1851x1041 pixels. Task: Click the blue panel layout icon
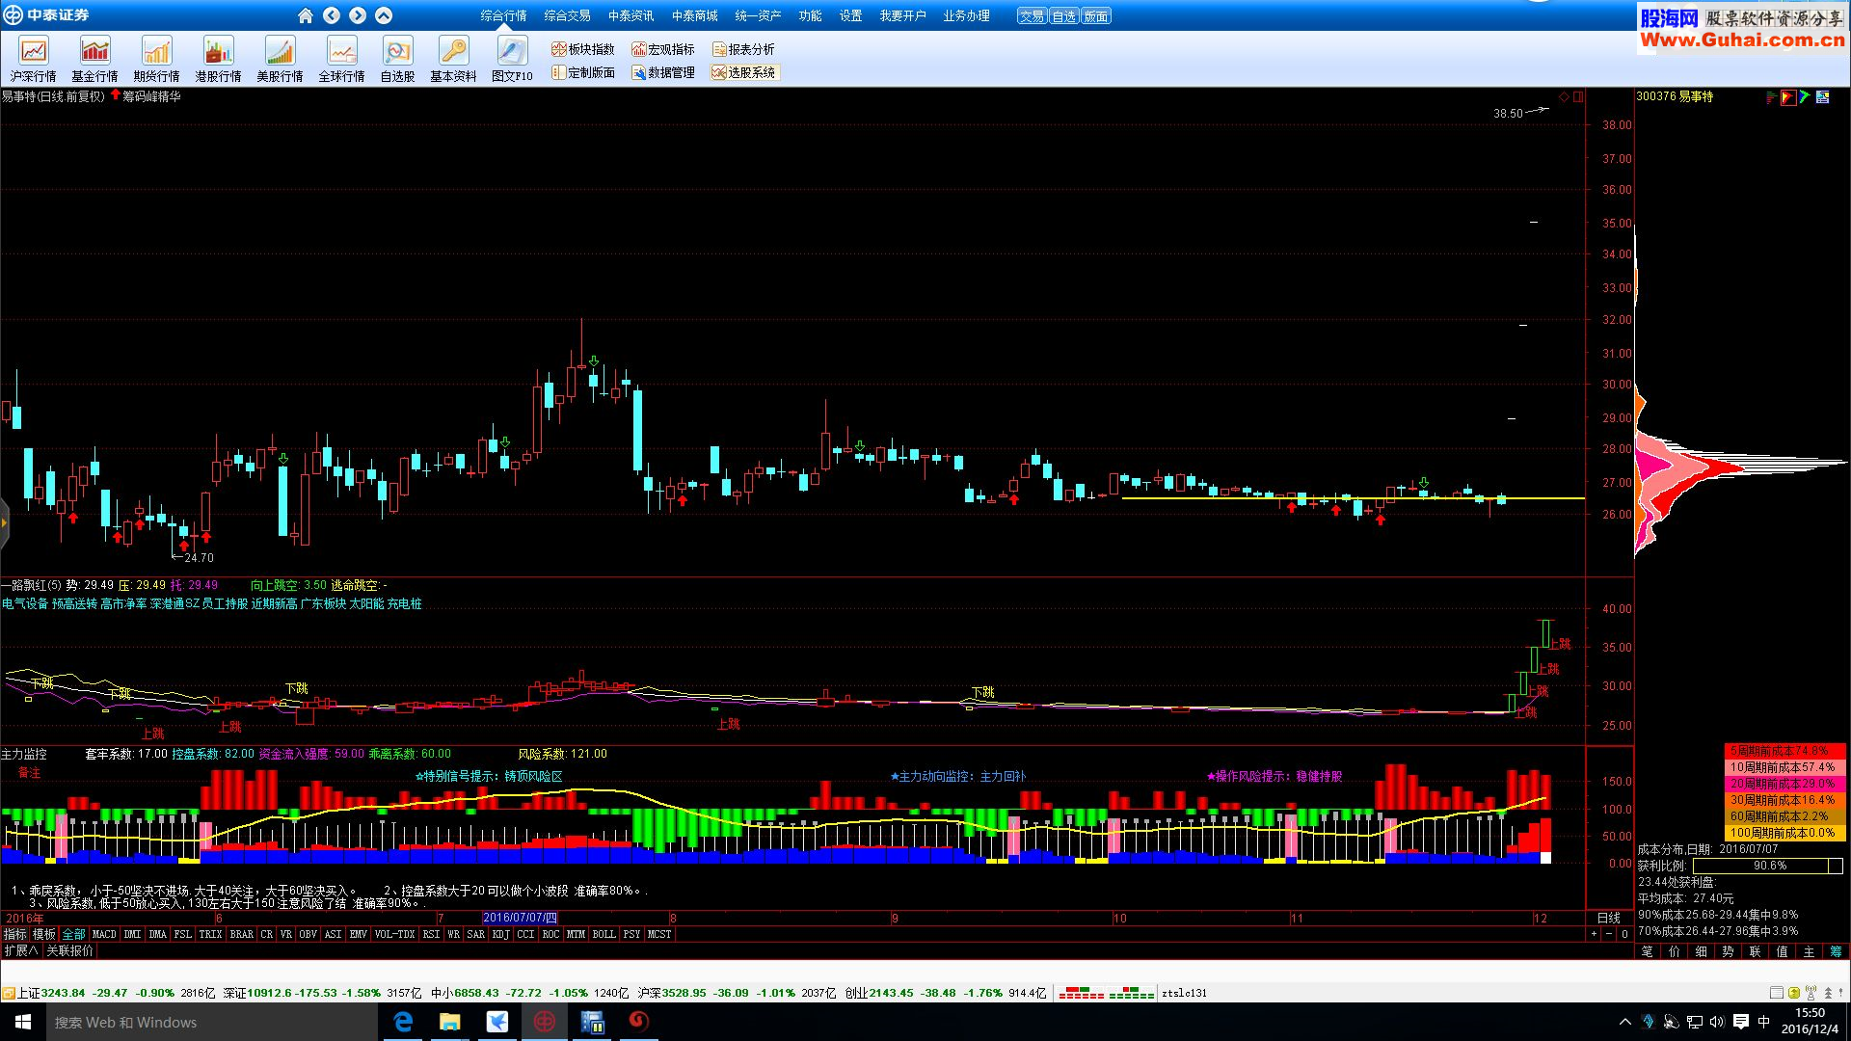[1822, 97]
